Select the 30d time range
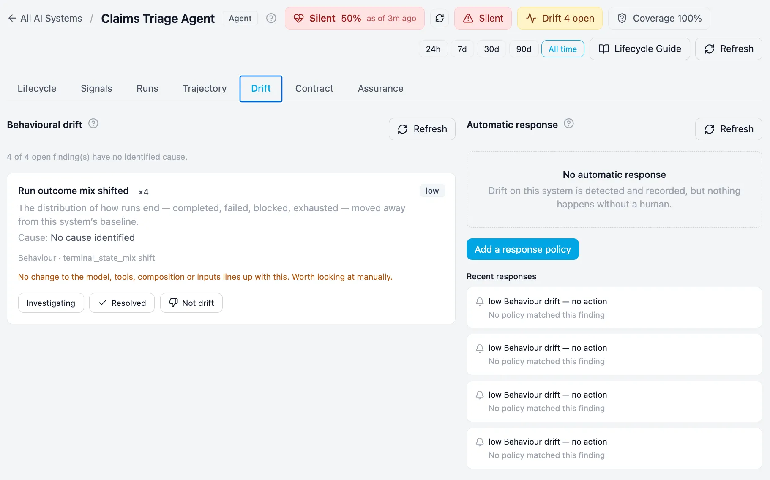The width and height of the screenshot is (770, 480). coord(491,49)
